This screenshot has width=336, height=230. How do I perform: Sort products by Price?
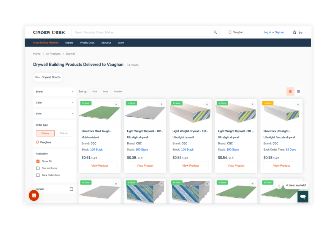(x=95, y=92)
